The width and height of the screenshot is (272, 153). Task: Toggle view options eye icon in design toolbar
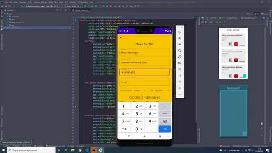(x=203, y=22)
